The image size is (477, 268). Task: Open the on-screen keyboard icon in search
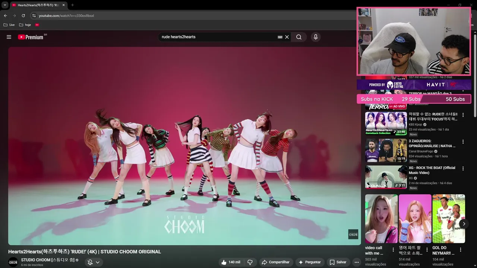280,37
